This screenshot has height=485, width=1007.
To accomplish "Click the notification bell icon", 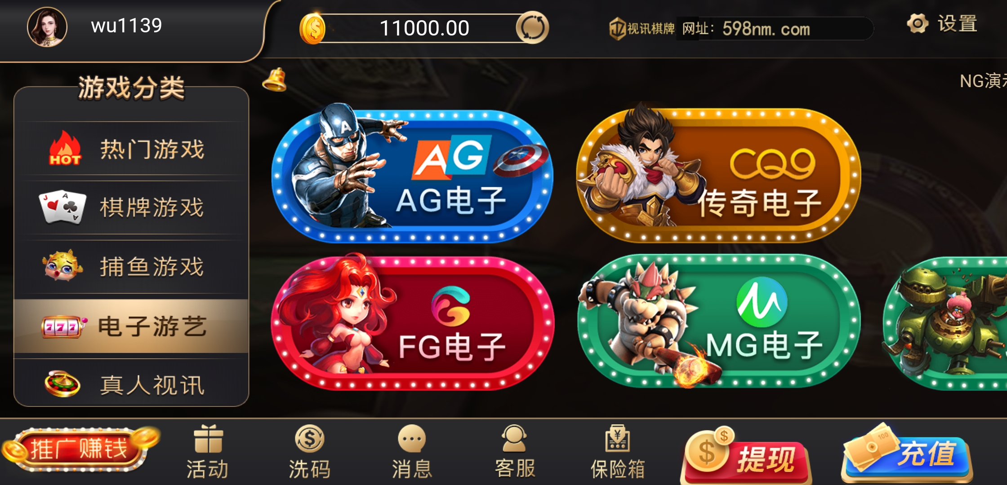I will [275, 80].
